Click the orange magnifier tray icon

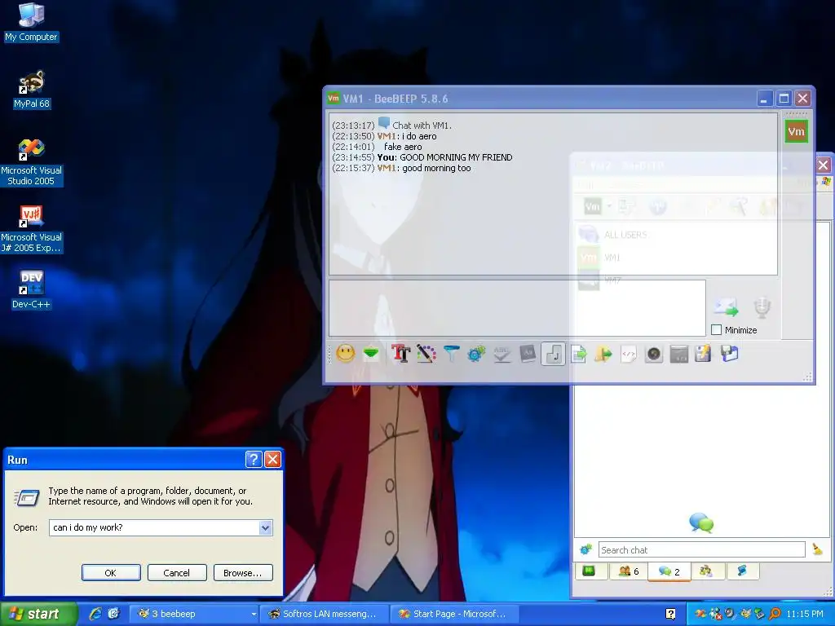pyautogui.click(x=775, y=614)
